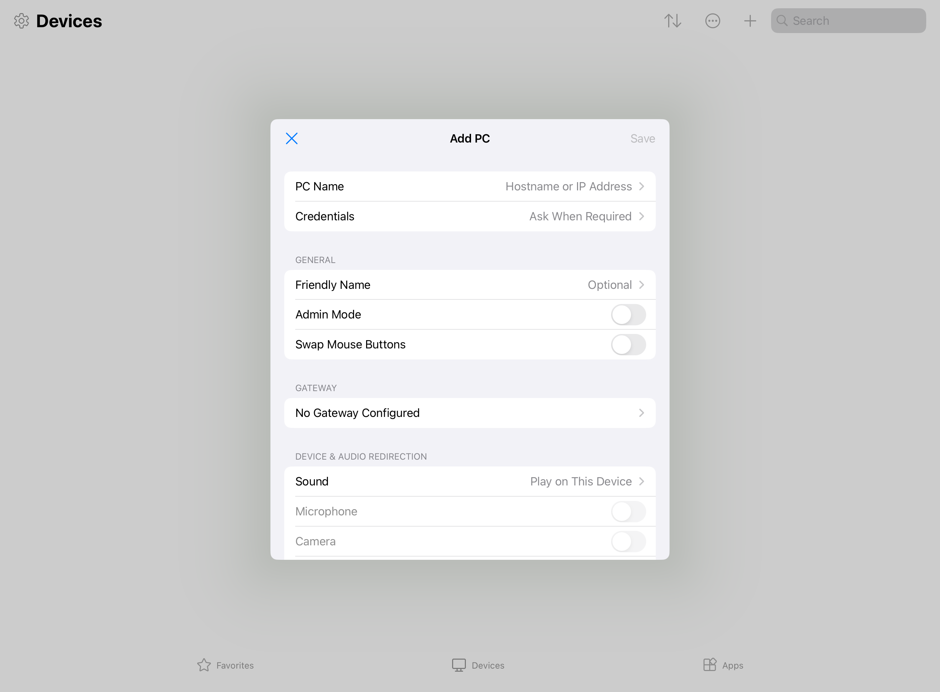Enable the Microphone toggle
Viewport: 940px width, 692px height.
tap(628, 511)
